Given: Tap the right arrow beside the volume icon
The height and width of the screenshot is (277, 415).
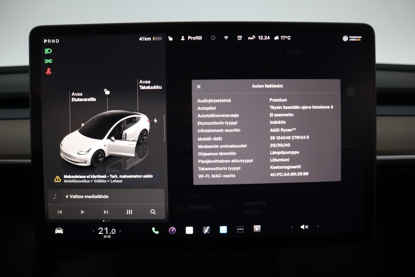Looking at the screenshot, I should [318, 227].
